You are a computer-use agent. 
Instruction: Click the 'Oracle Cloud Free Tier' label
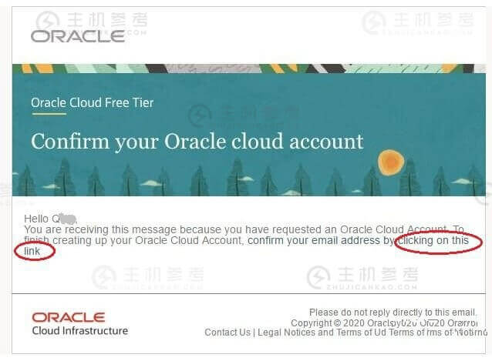[93, 102]
